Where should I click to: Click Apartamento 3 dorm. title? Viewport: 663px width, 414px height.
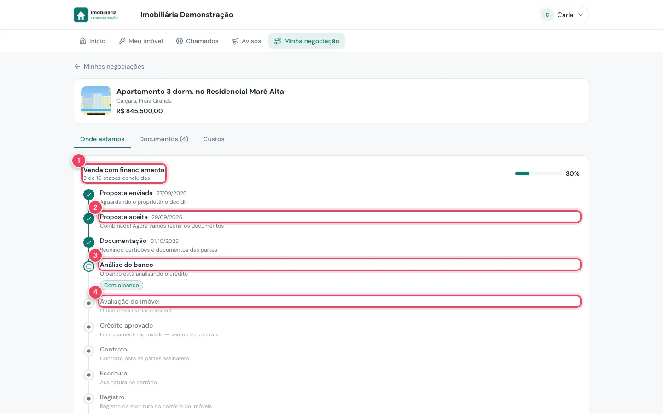(200, 91)
